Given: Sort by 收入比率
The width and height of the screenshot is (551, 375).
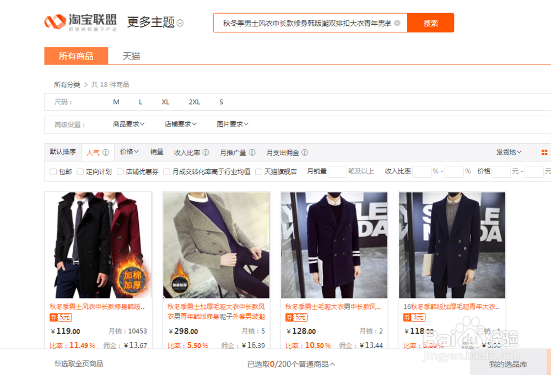Looking at the screenshot, I should (187, 153).
